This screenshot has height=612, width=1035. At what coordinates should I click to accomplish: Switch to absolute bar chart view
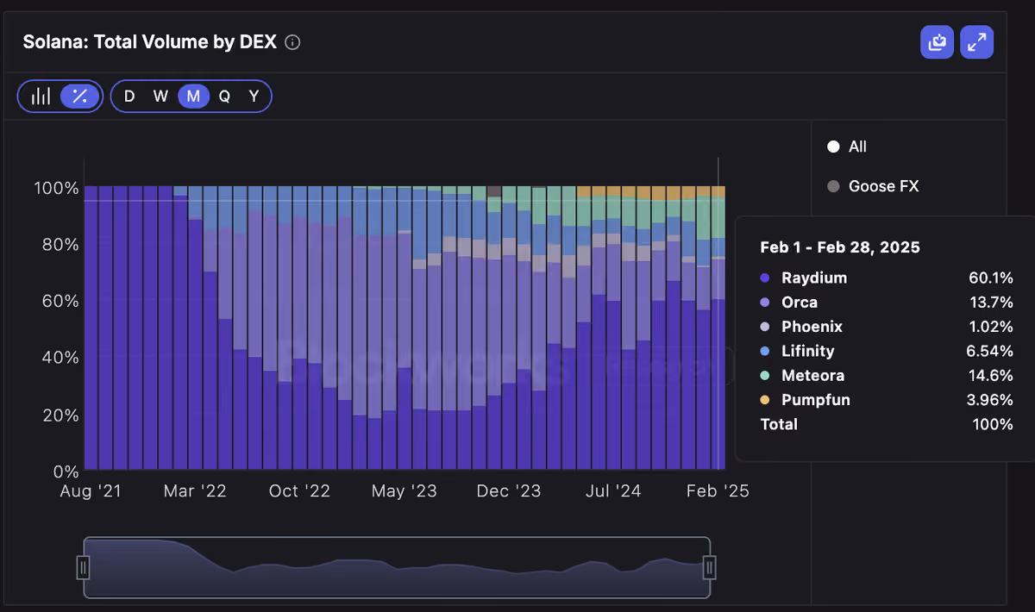click(41, 96)
